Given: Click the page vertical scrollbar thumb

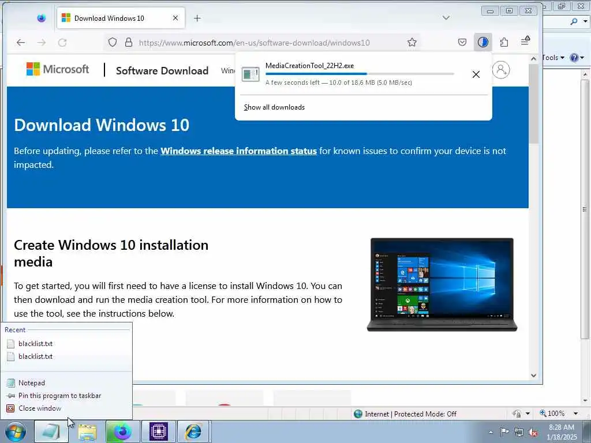Looking at the screenshot, I should tap(533, 104).
